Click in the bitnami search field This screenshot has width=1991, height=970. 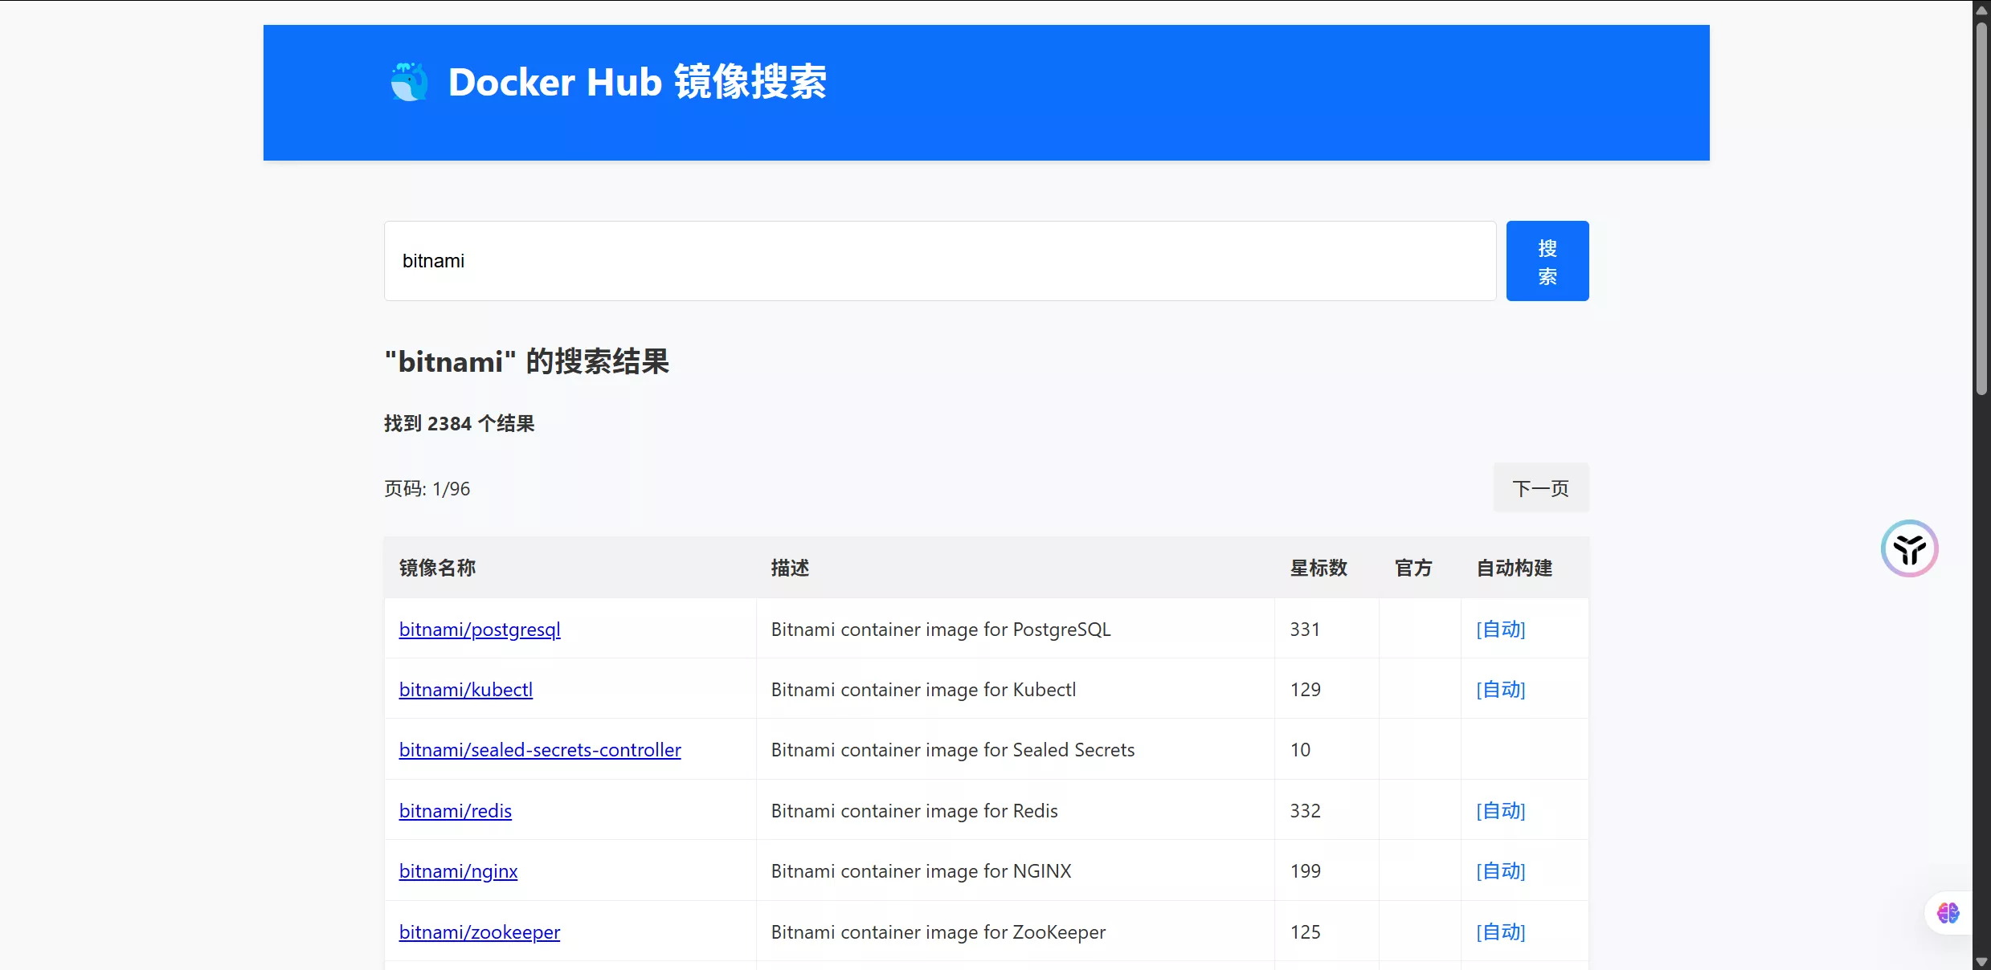point(939,261)
